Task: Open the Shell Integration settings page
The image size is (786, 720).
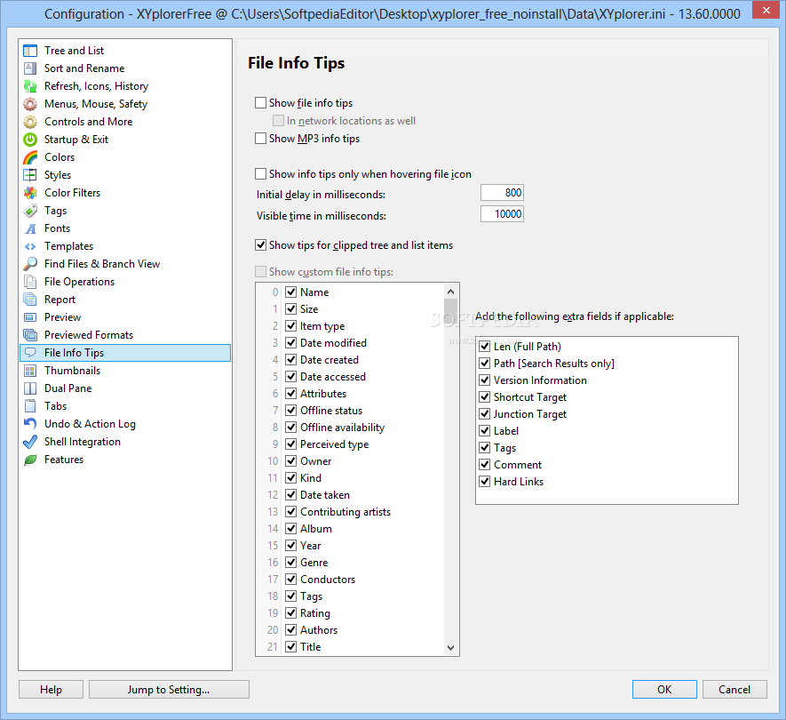Action: click(125, 442)
